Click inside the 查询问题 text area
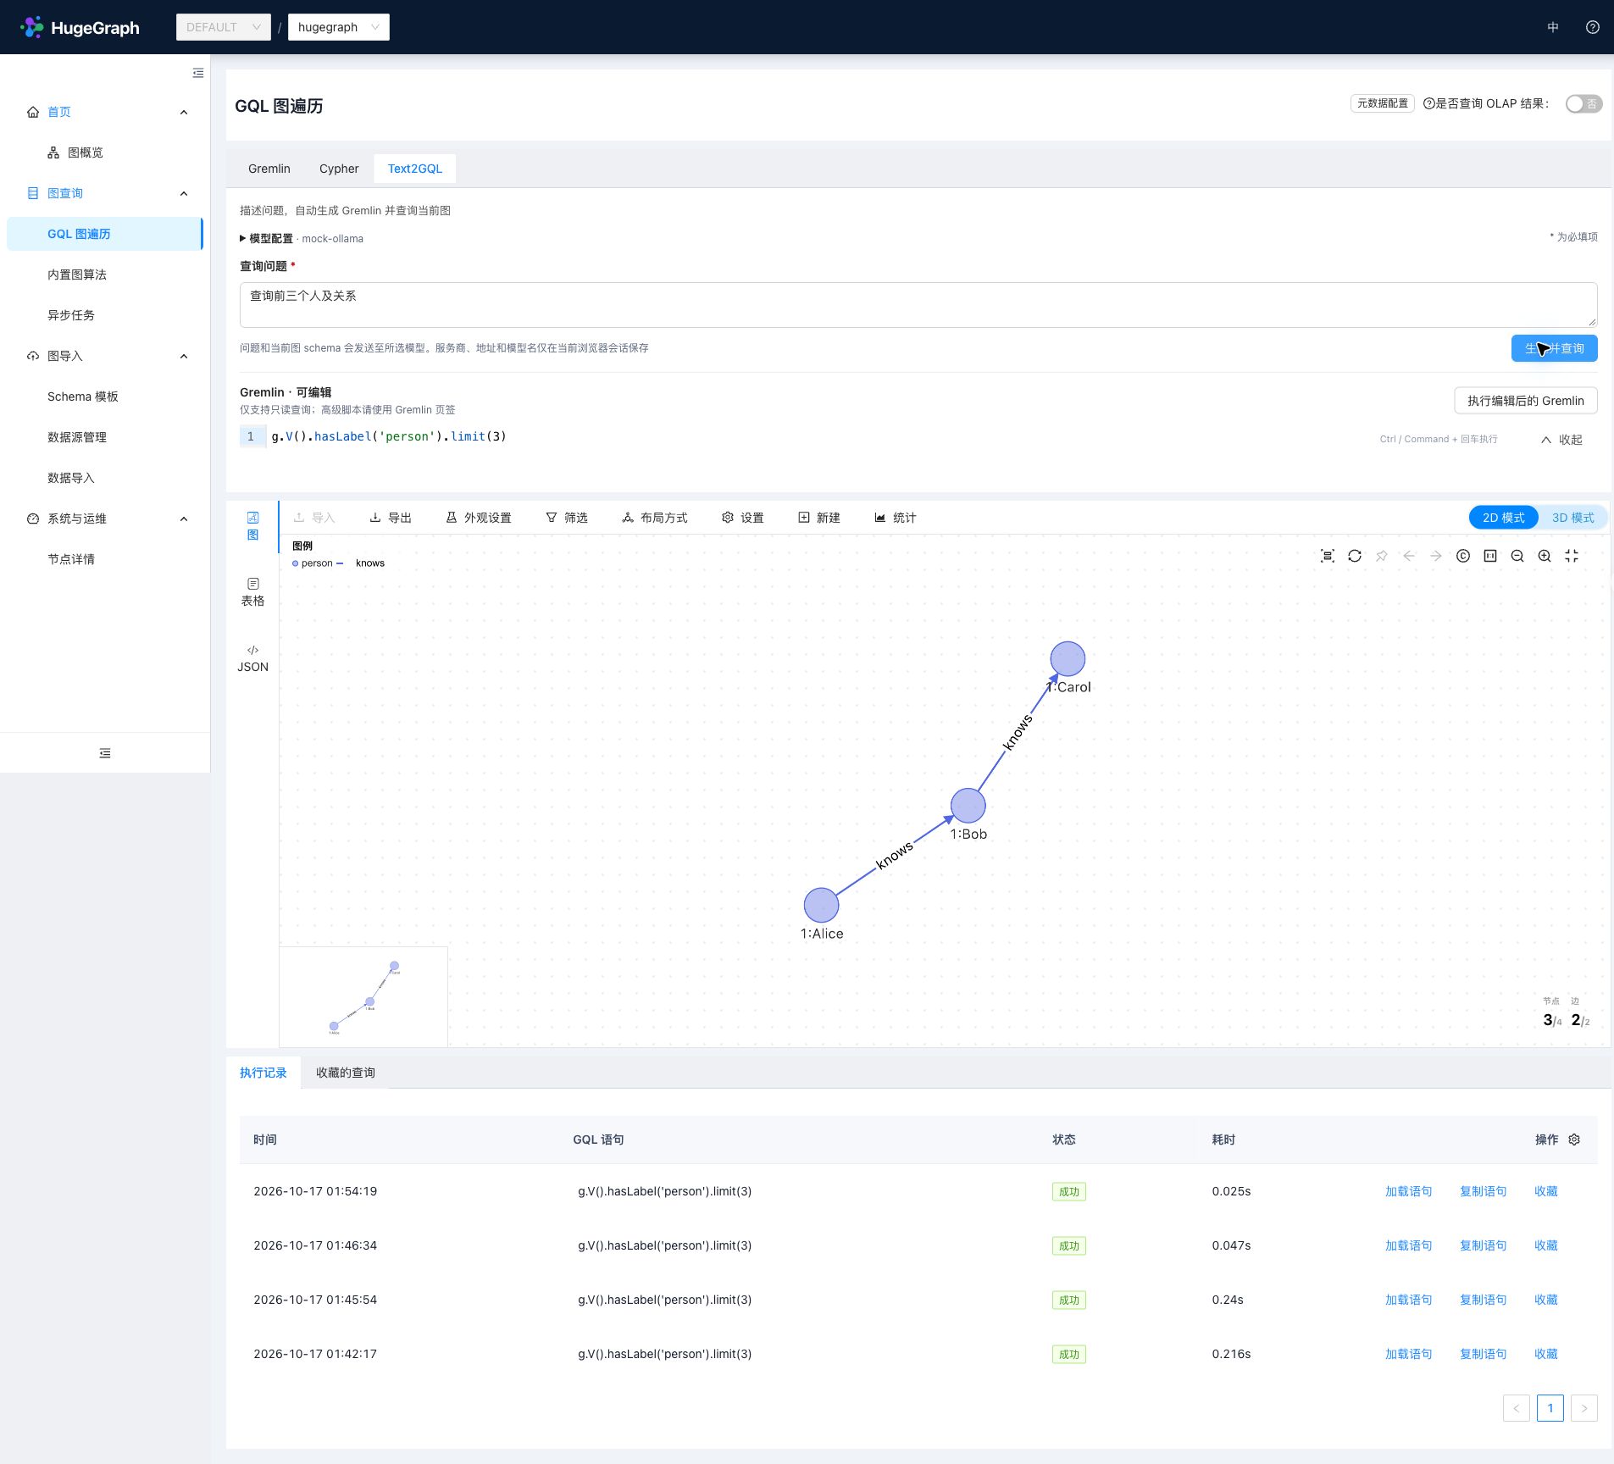1614x1464 pixels. click(918, 305)
